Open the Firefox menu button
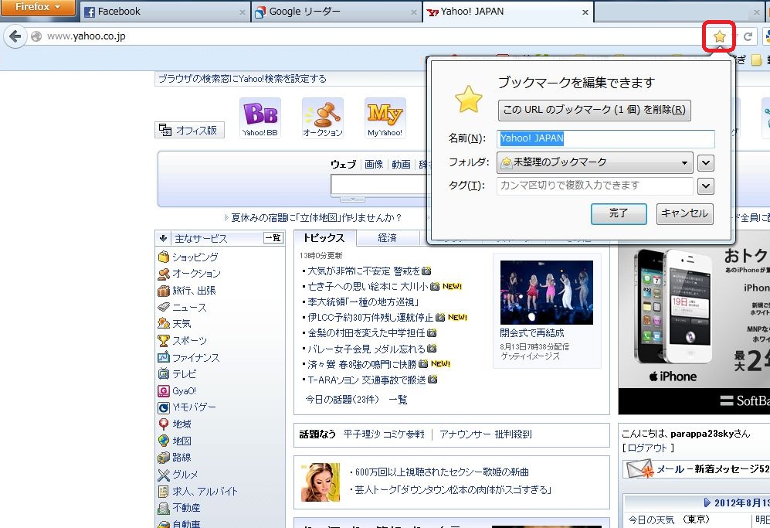The image size is (770, 528). pos(38,8)
